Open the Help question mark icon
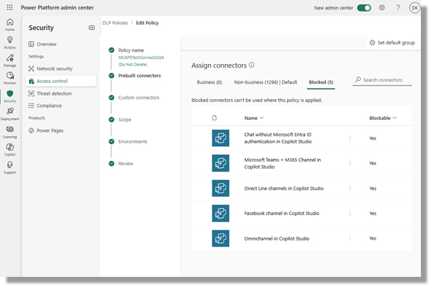This screenshot has width=431, height=287. 398,7
